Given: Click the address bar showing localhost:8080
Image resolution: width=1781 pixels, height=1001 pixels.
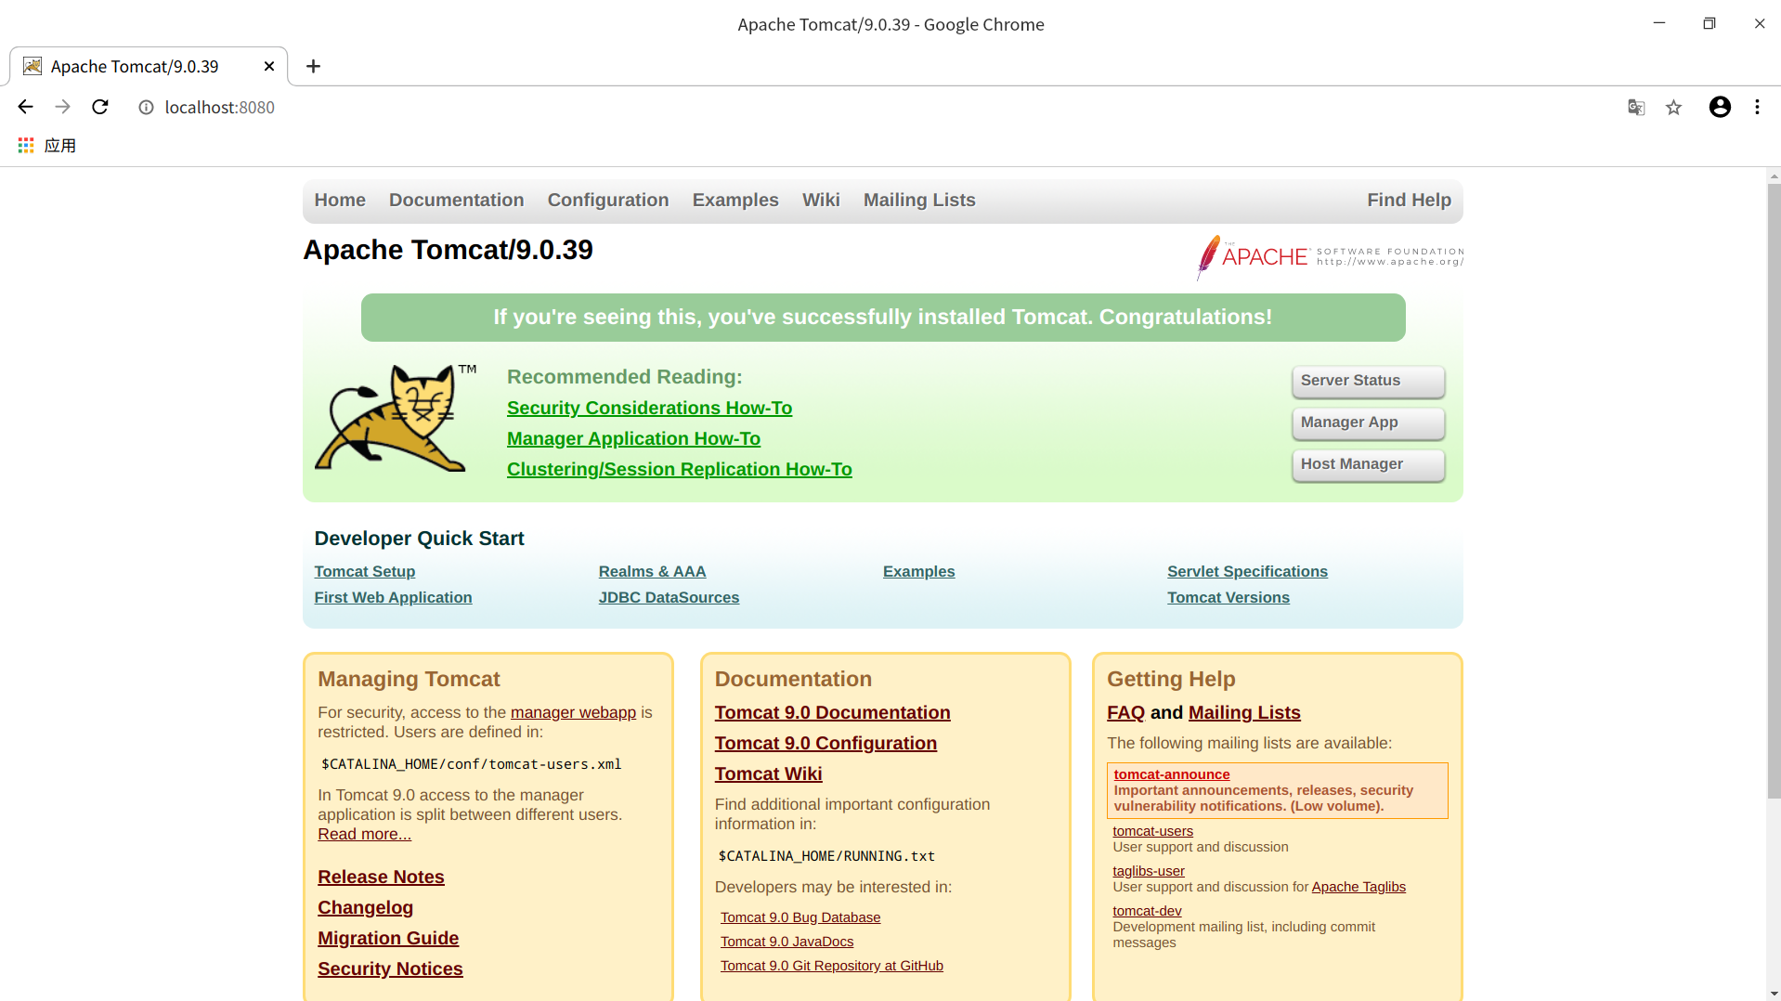Looking at the screenshot, I should point(219,108).
